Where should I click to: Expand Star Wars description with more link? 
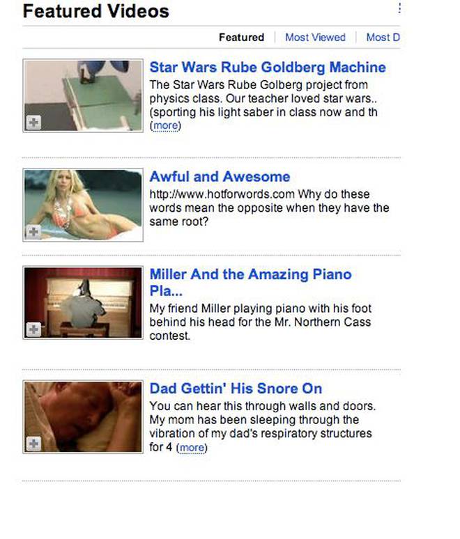click(165, 126)
